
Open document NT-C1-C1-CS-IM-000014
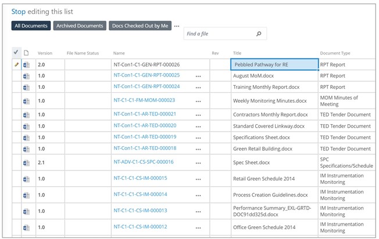(140, 194)
